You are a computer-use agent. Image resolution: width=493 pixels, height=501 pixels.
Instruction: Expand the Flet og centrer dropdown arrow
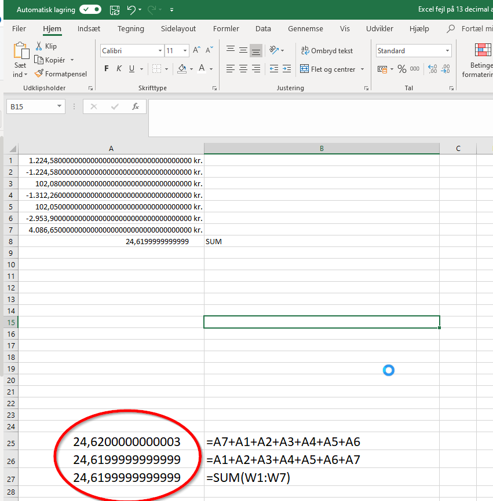(x=363, y=69)
